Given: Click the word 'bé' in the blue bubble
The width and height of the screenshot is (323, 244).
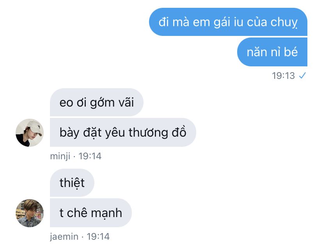Looking at the screenshot, I should (291, 52).
